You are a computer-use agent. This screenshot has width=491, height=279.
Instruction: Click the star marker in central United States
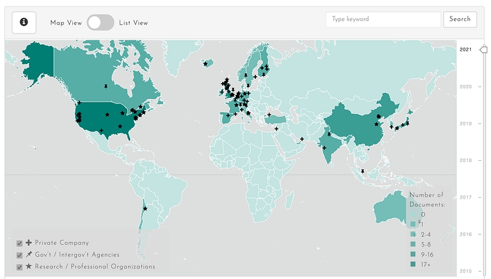pos(107,114)
